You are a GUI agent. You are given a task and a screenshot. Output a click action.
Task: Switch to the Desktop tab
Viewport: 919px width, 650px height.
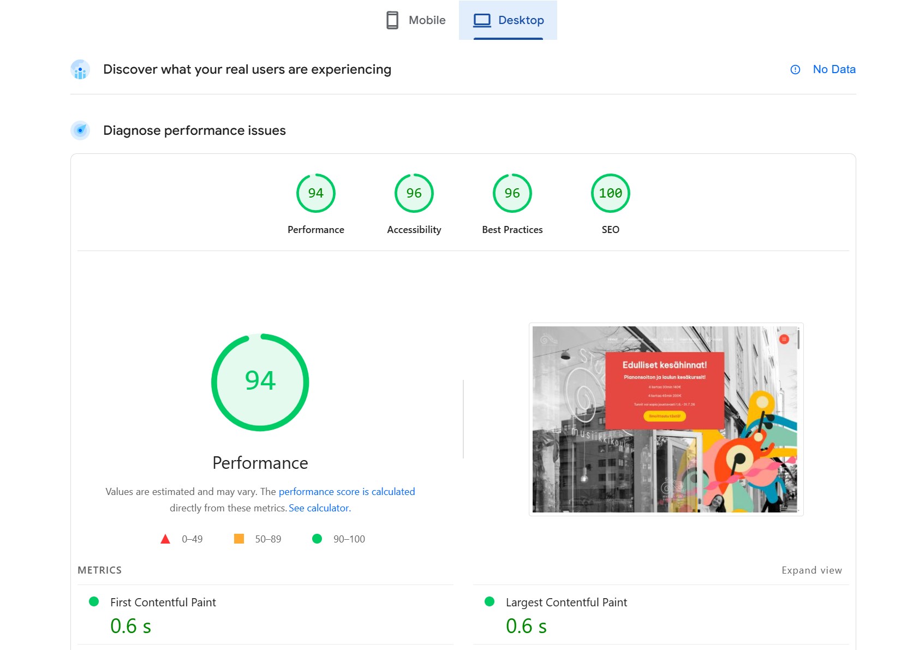coord(508,20)
